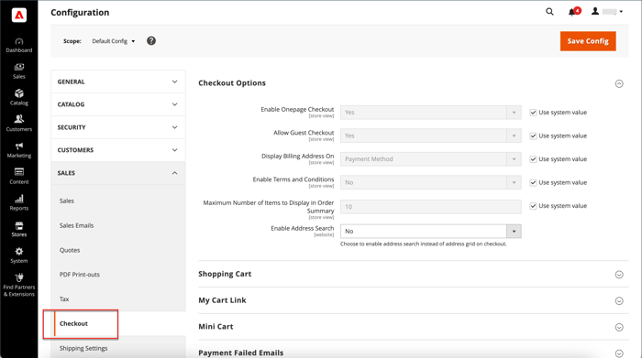Screen dimensions: 642x358
Task: Uncheck Use system value for Maximum Number of Items
Action: click(x=533, y=206)
